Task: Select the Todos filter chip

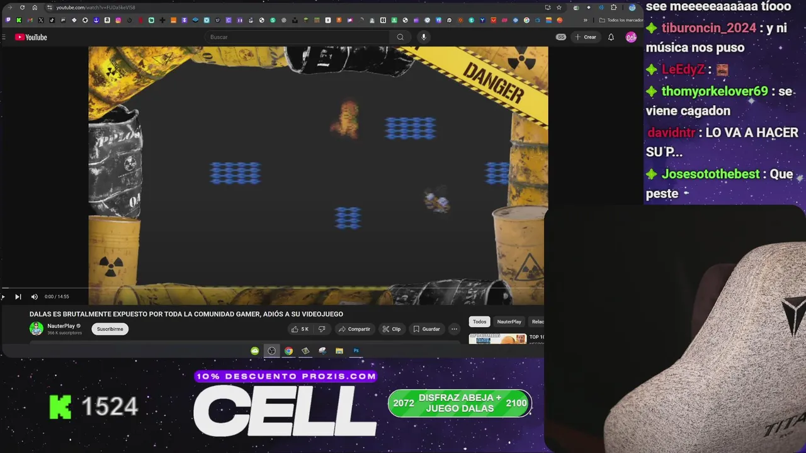Action: tap(480, 322)
